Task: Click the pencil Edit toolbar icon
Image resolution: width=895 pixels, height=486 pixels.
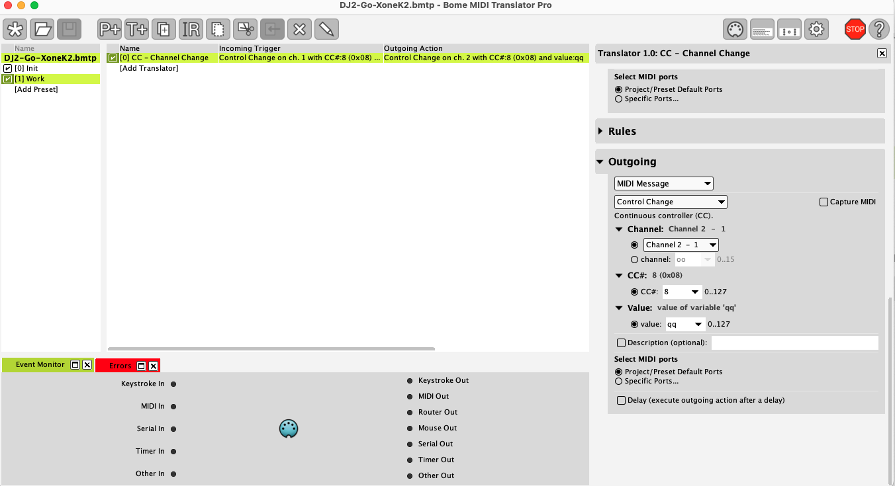Action: point(326,29)
